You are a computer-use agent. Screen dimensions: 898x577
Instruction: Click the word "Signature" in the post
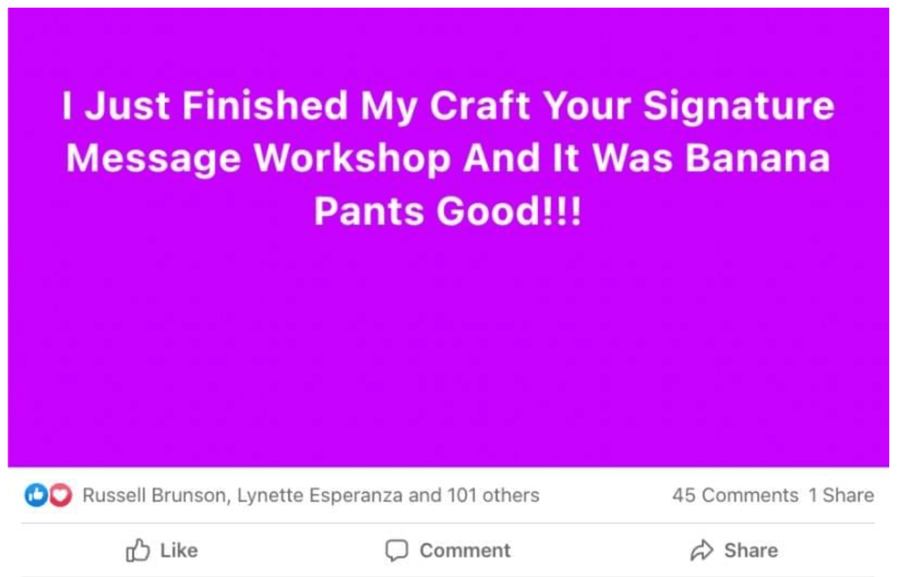pos(739,105)
